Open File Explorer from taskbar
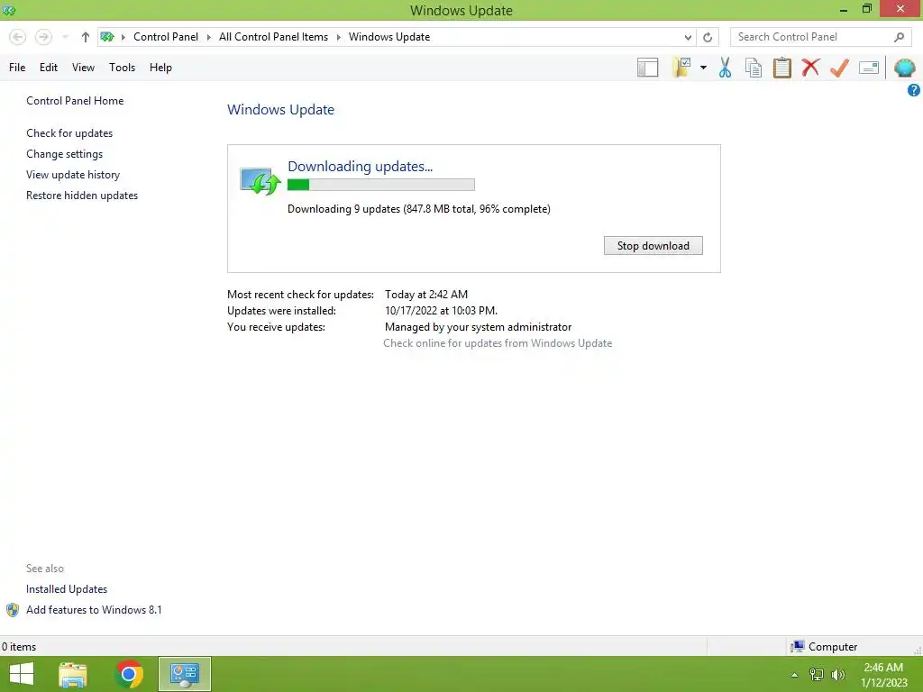 (x=73, y=674)
